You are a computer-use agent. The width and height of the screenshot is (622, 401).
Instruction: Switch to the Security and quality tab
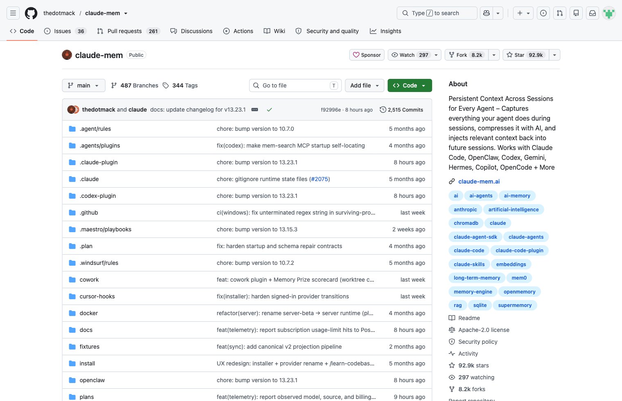pos(327,31)
